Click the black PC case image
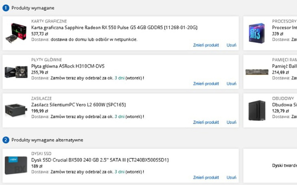The image size is (297, 185). pyautogui.click(x=257, y=110)
